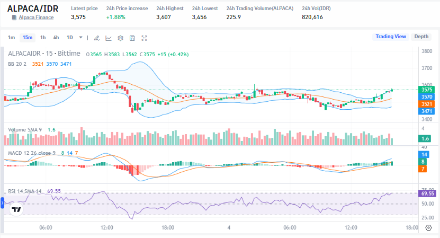Click the RSI value 69.55 in legend

click(x=54, y=191)
